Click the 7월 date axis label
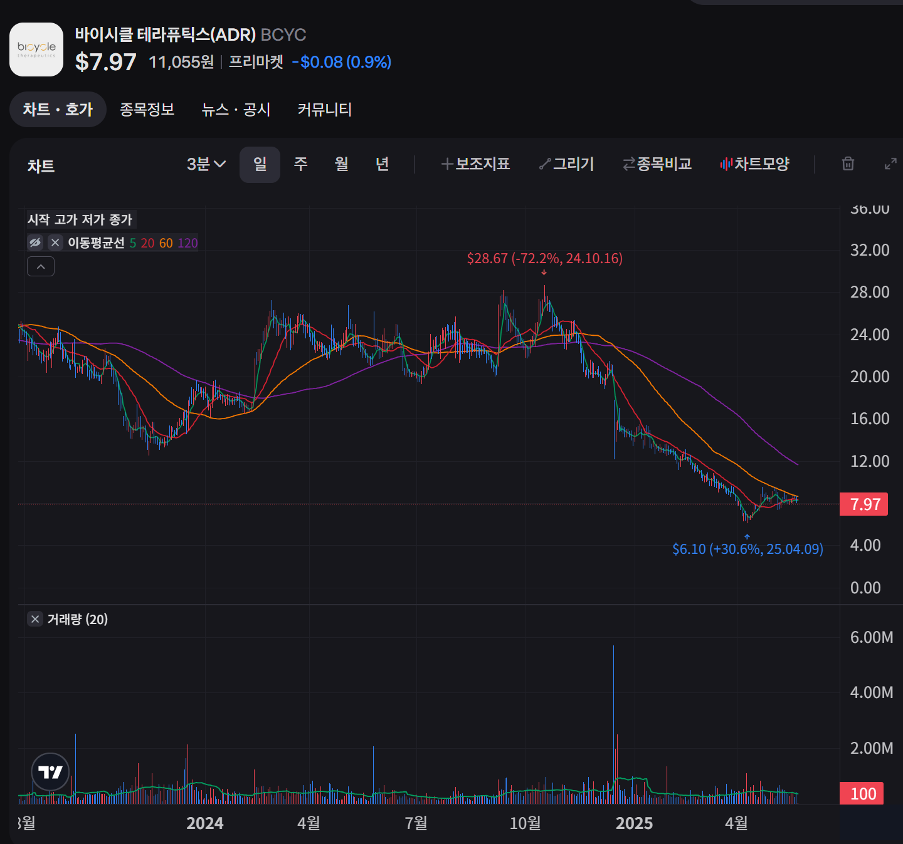This screenshot has height=844, width=903. point(416,823)
